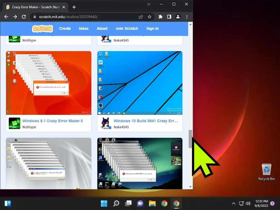
Task: Open NotHype author link under Windows 8.1 project
Action: pos(29,127)
